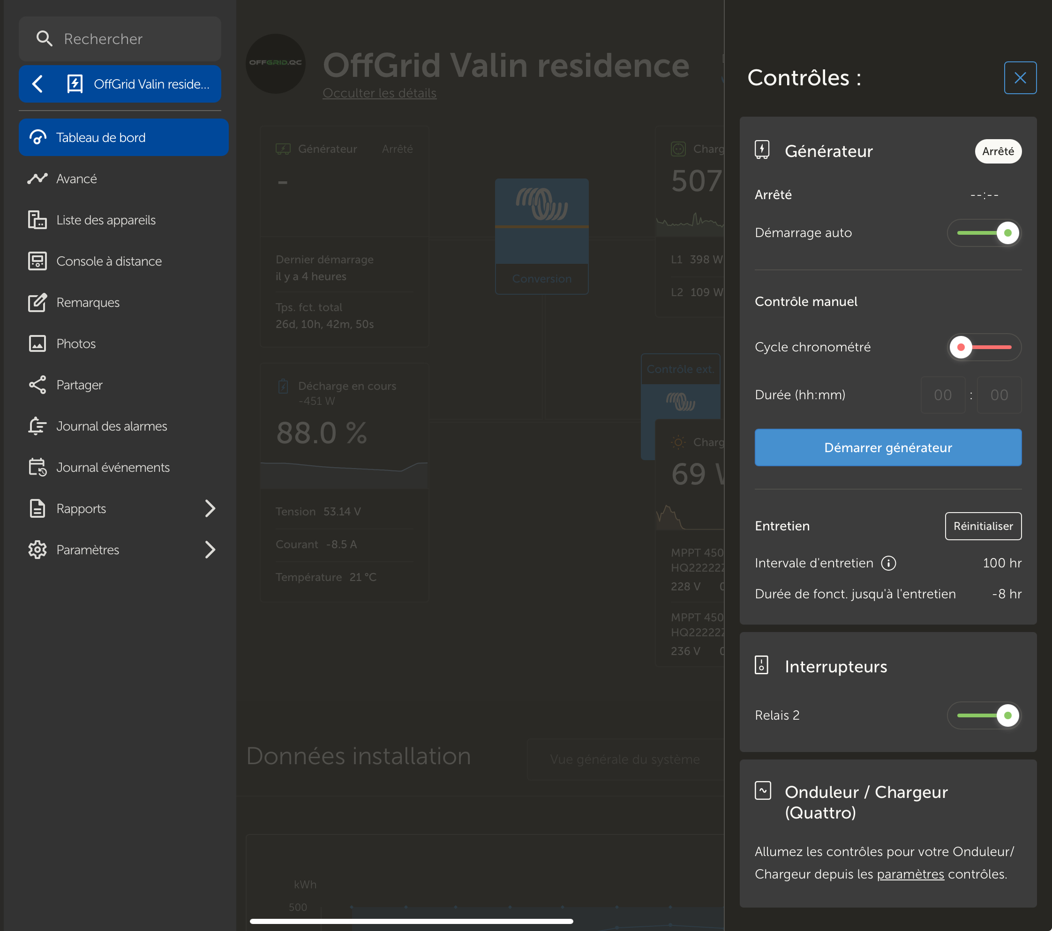Select the Rechercher magnifier icon
The height and width of the screenshot is (931, 1052).
point(45,38)
